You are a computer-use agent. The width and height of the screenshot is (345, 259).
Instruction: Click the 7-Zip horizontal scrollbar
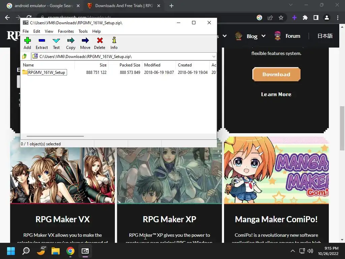point(55,136)
